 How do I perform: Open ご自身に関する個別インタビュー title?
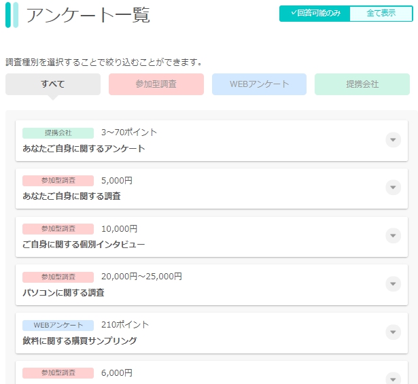[x=84, y=245]
